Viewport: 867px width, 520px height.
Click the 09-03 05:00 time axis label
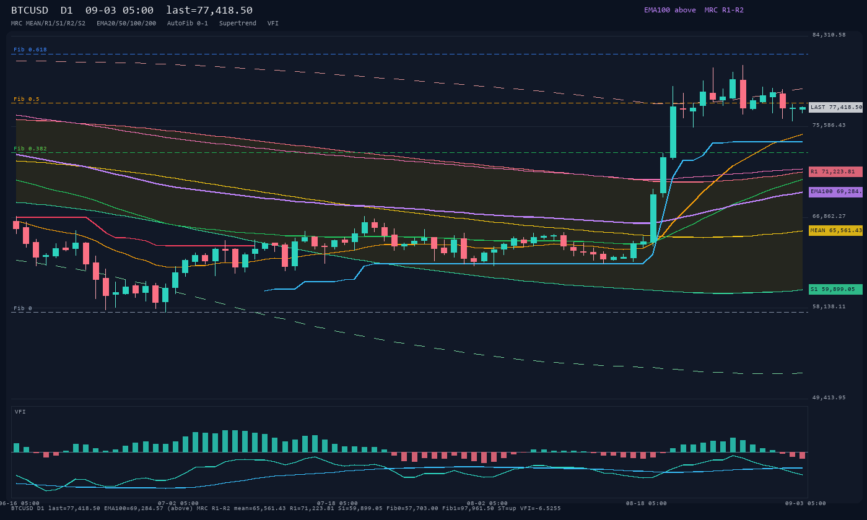(806, 503)
